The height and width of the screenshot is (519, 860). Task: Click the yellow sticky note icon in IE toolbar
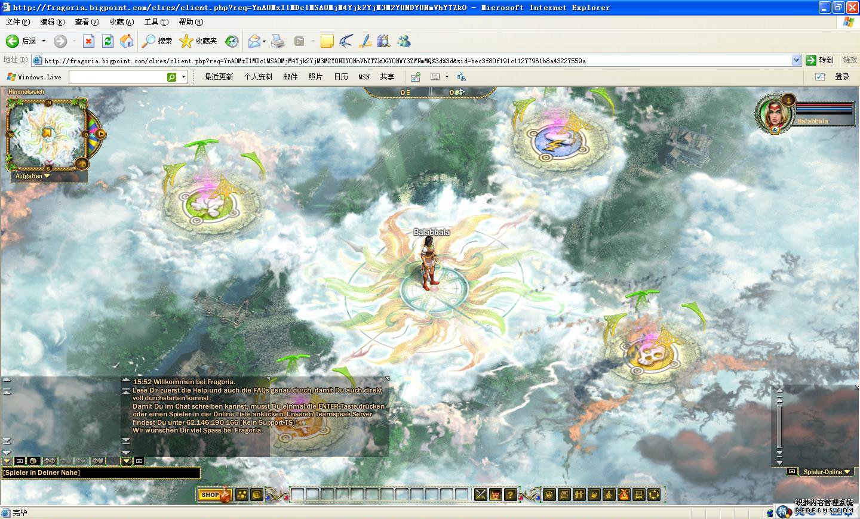327,41
